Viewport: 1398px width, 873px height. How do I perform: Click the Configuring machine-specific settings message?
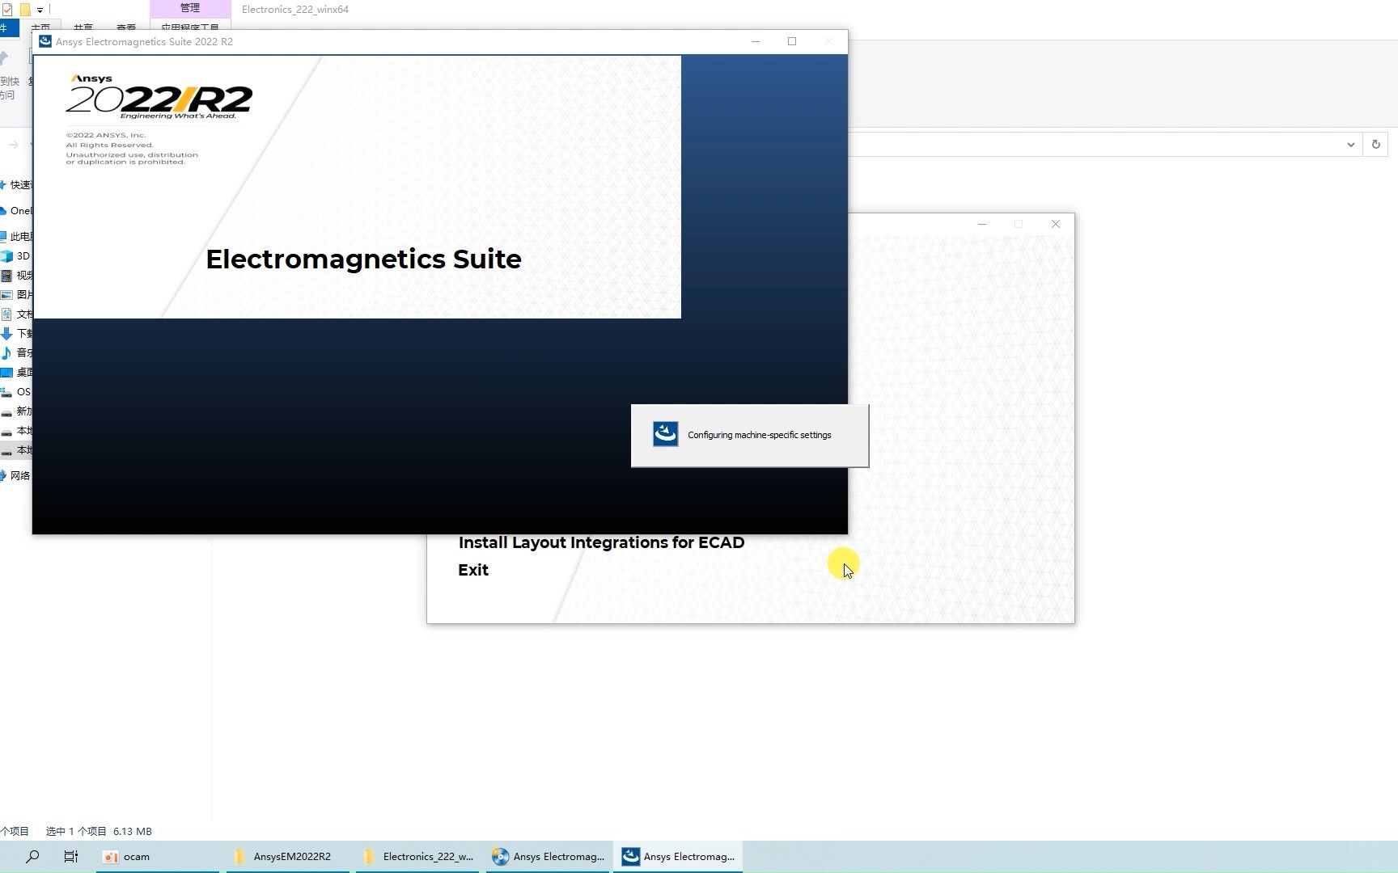(x=759, y=435)
